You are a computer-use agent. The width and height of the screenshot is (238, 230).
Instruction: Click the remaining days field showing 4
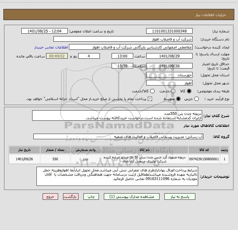(x=89, y=56)
